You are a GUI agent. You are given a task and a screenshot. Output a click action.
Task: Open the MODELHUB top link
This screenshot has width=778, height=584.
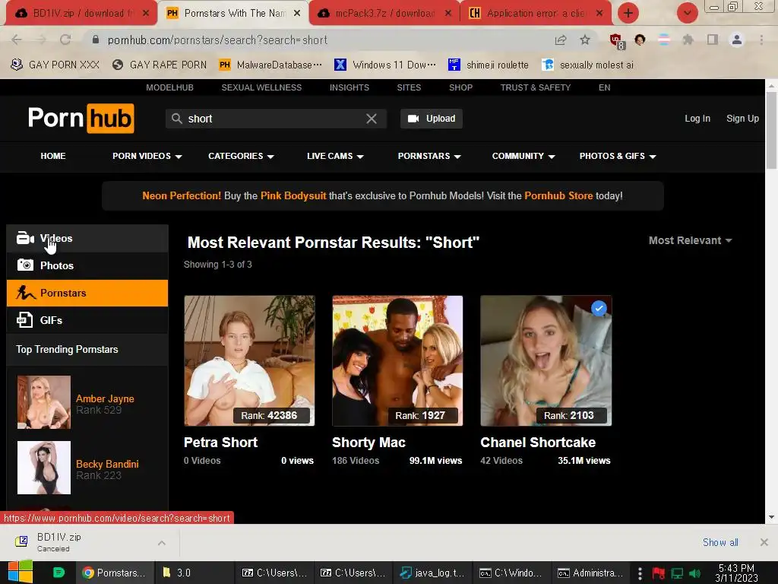tap(169, 87)
